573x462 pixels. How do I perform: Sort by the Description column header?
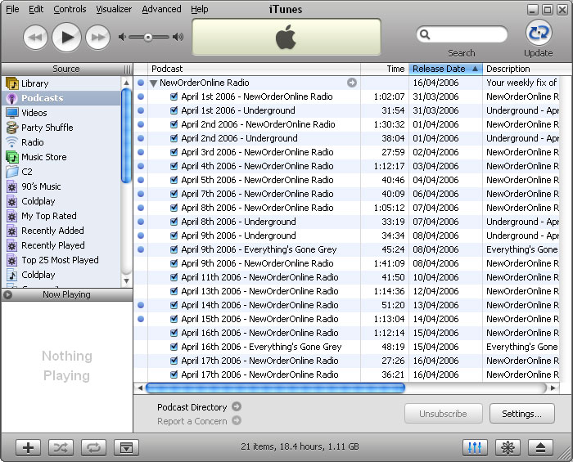528,69
